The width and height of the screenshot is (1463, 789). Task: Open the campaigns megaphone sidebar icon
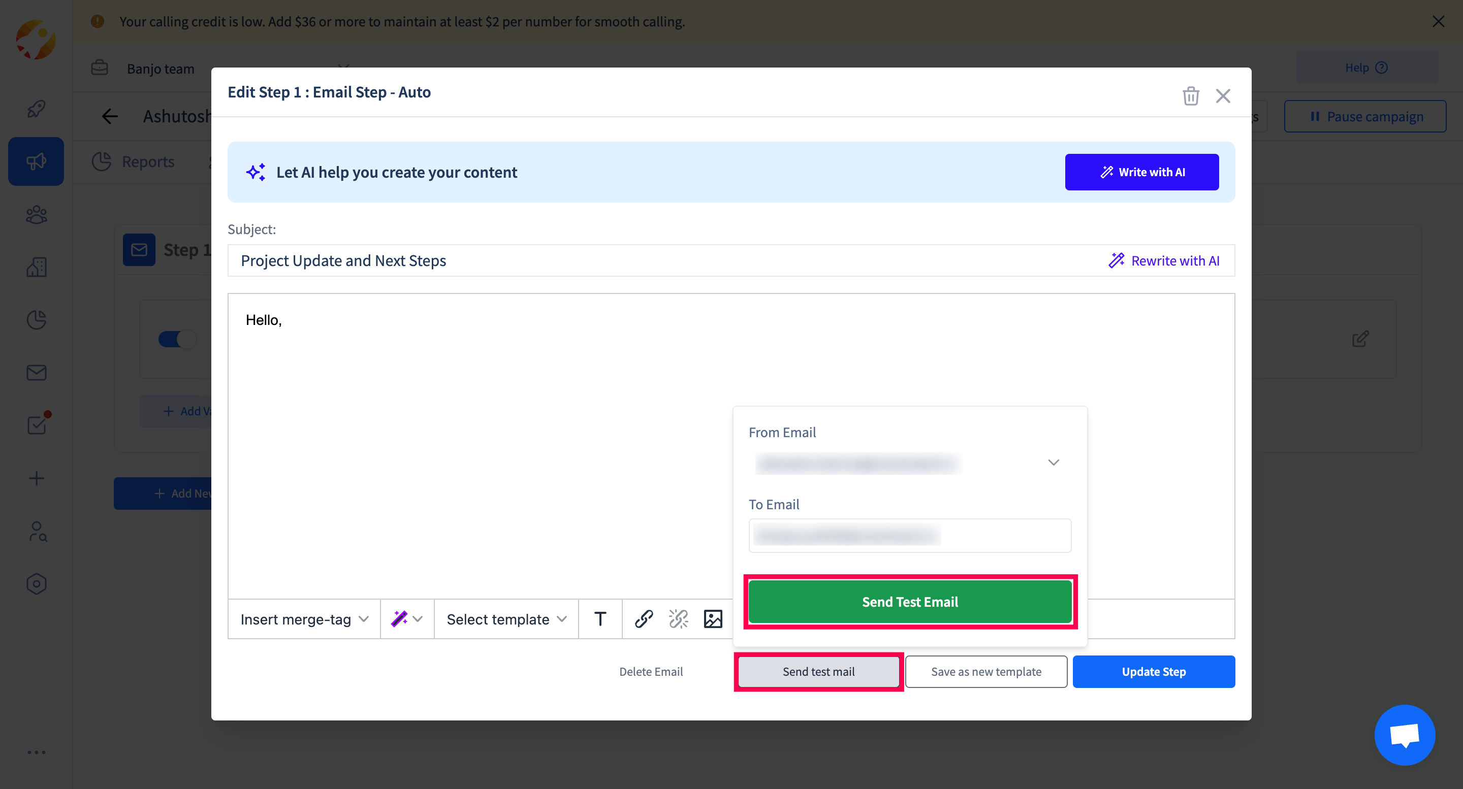[x=37, y=161]
